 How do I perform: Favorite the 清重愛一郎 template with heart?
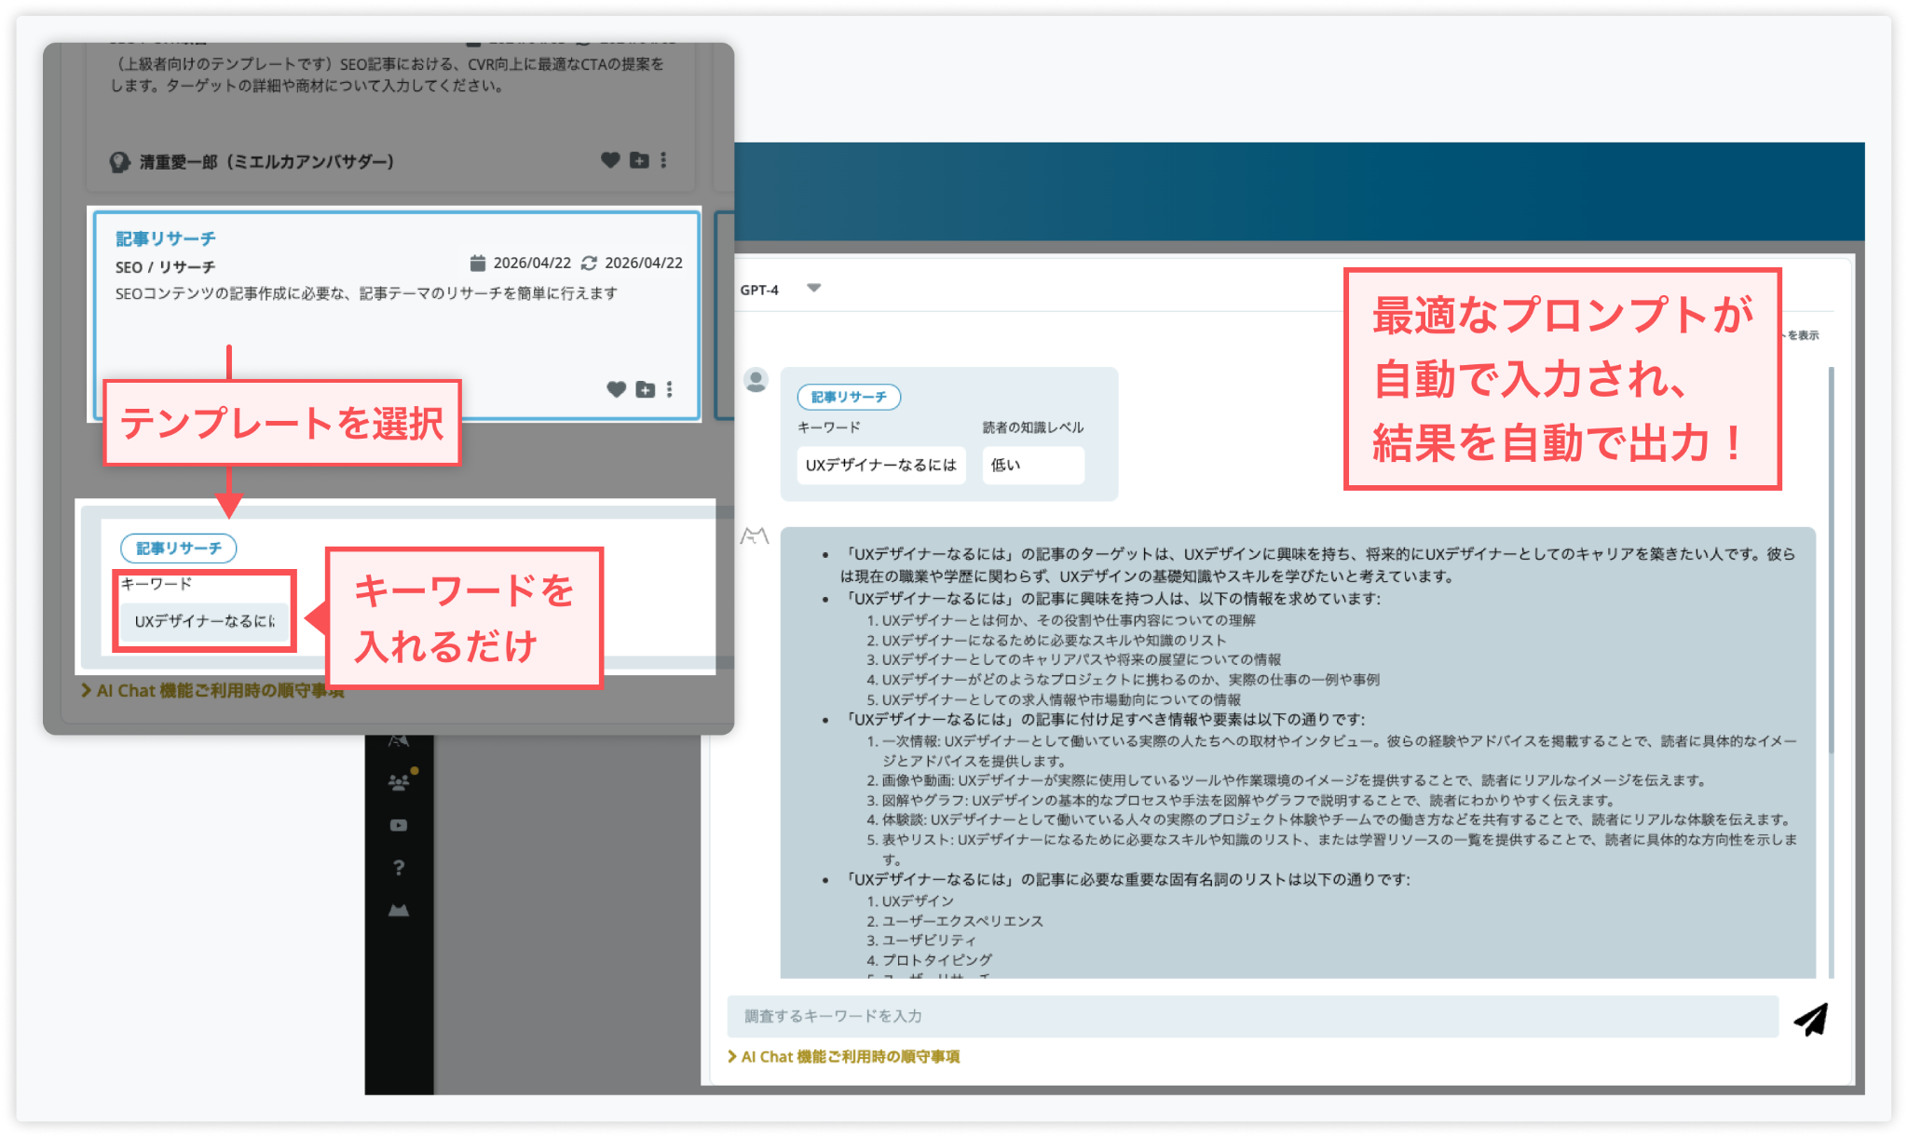(610, 160)
